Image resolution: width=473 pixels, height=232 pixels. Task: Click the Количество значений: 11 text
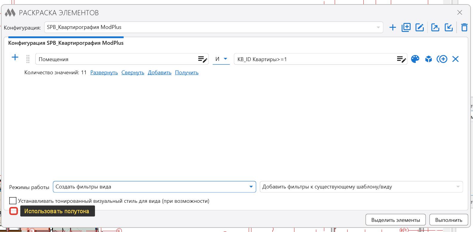pyautogui.click(x=56, y=72)
